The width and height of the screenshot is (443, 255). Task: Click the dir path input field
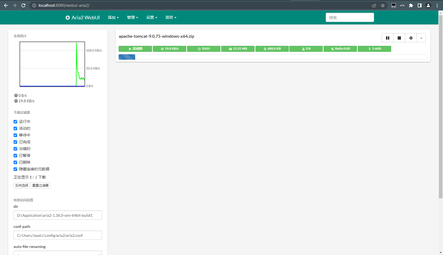coord(58,215)
